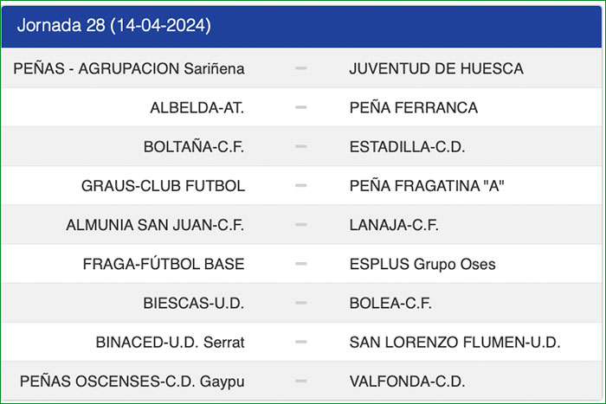Click ALMUNIA SAN JUAN-C.F. team

[x=155, y=225]
